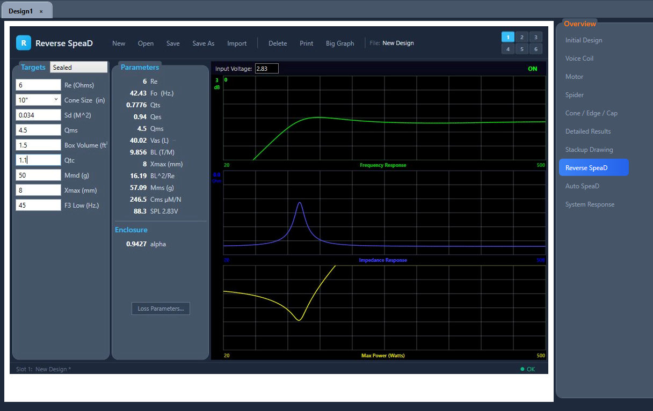This screenshot has height=411, width=653.
Task: Click the Slot 1: New Design status text
Action: pyautogui.click(x=43, y=369)
